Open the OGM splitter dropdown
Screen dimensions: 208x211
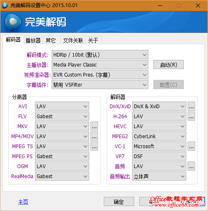62,166
